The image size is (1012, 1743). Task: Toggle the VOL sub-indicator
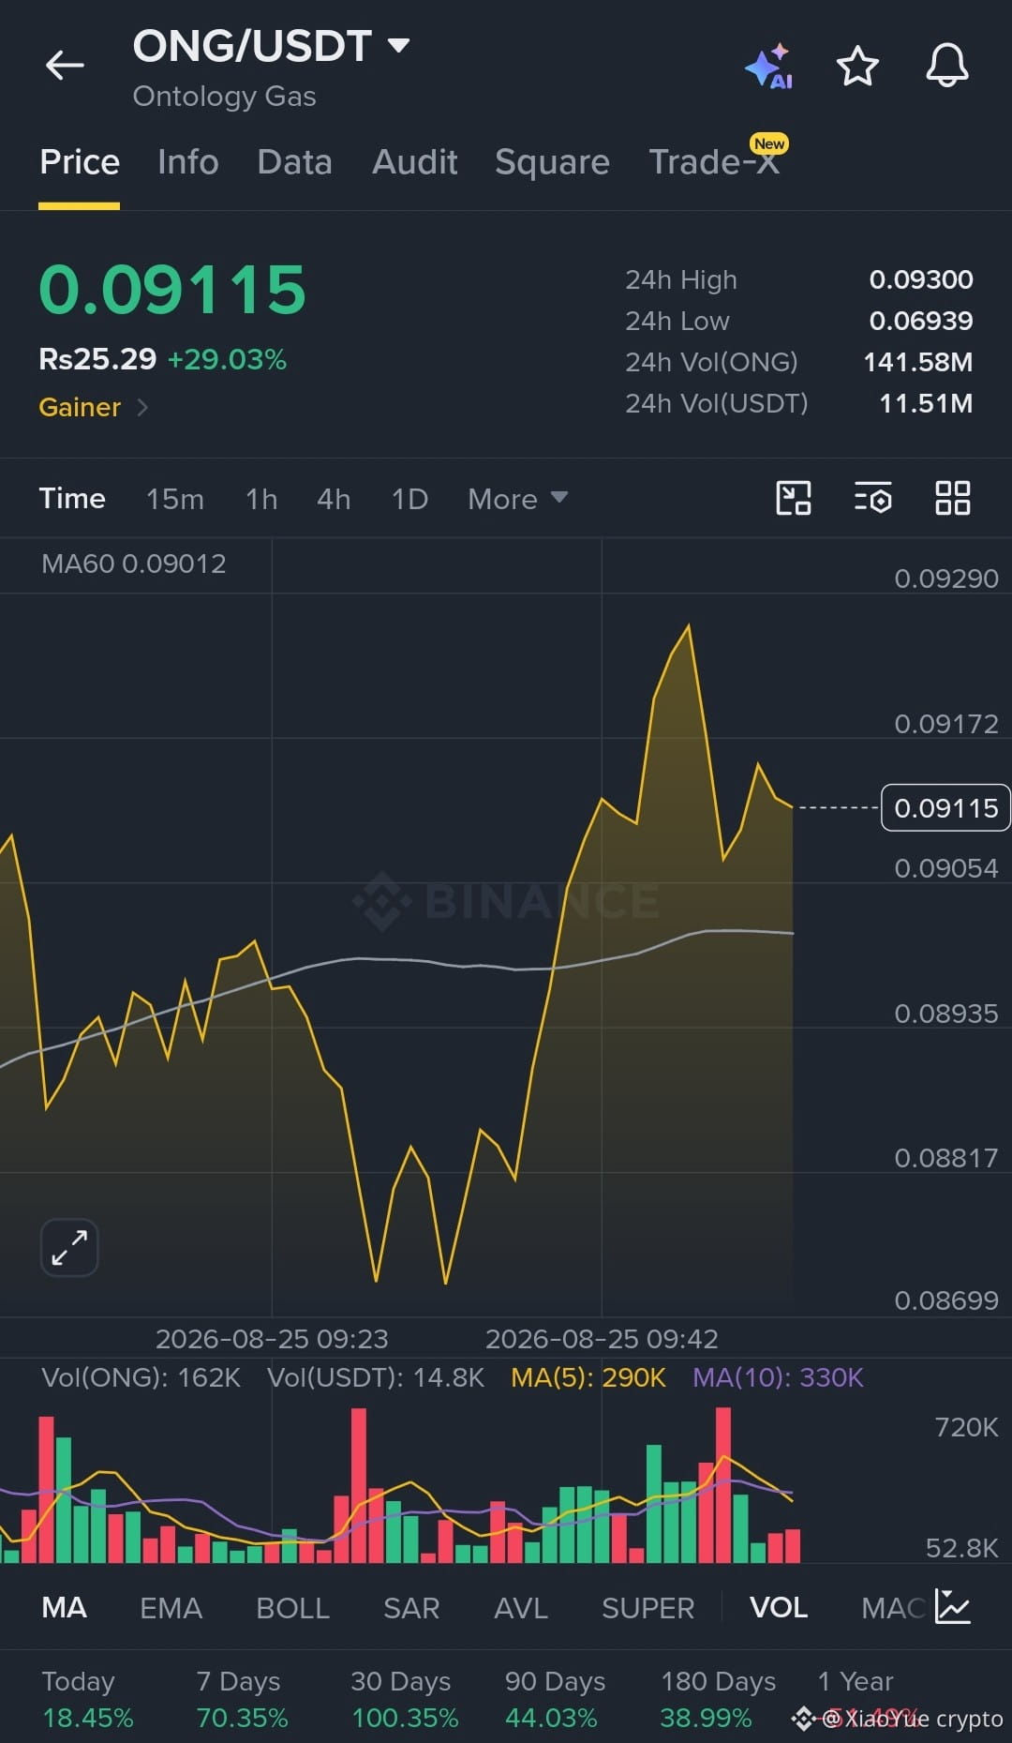(779, 1608)
